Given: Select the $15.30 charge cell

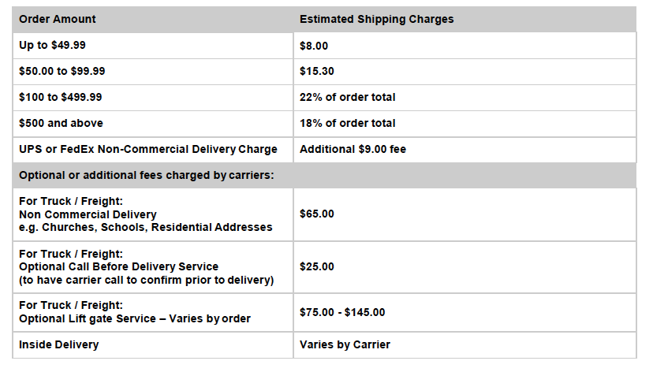Looking at the screenshot, I should pos(465,72).
